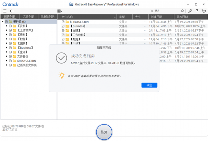The width and height of the screenshot is (208, 141).
Task: Expand the 【资料】 tree folder
Action: pyautogui.click(x=6, y=26)
